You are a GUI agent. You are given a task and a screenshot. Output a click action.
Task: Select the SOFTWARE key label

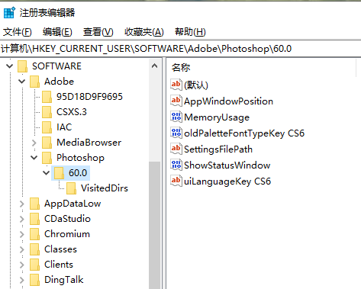[56, 66]
